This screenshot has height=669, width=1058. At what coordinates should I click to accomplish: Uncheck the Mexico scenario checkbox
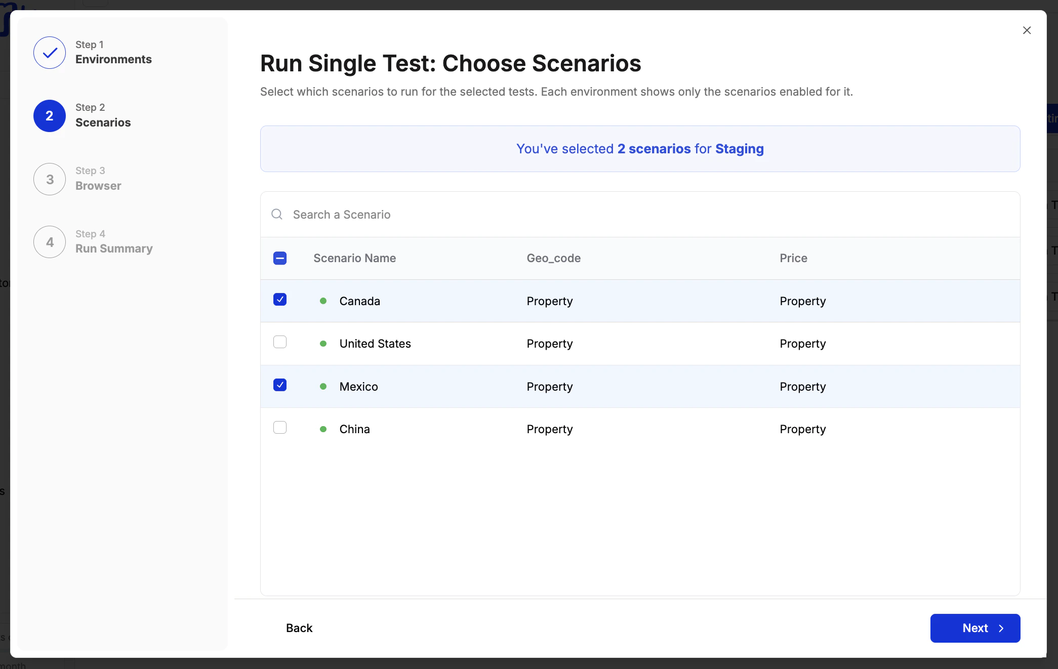point(280,385)
